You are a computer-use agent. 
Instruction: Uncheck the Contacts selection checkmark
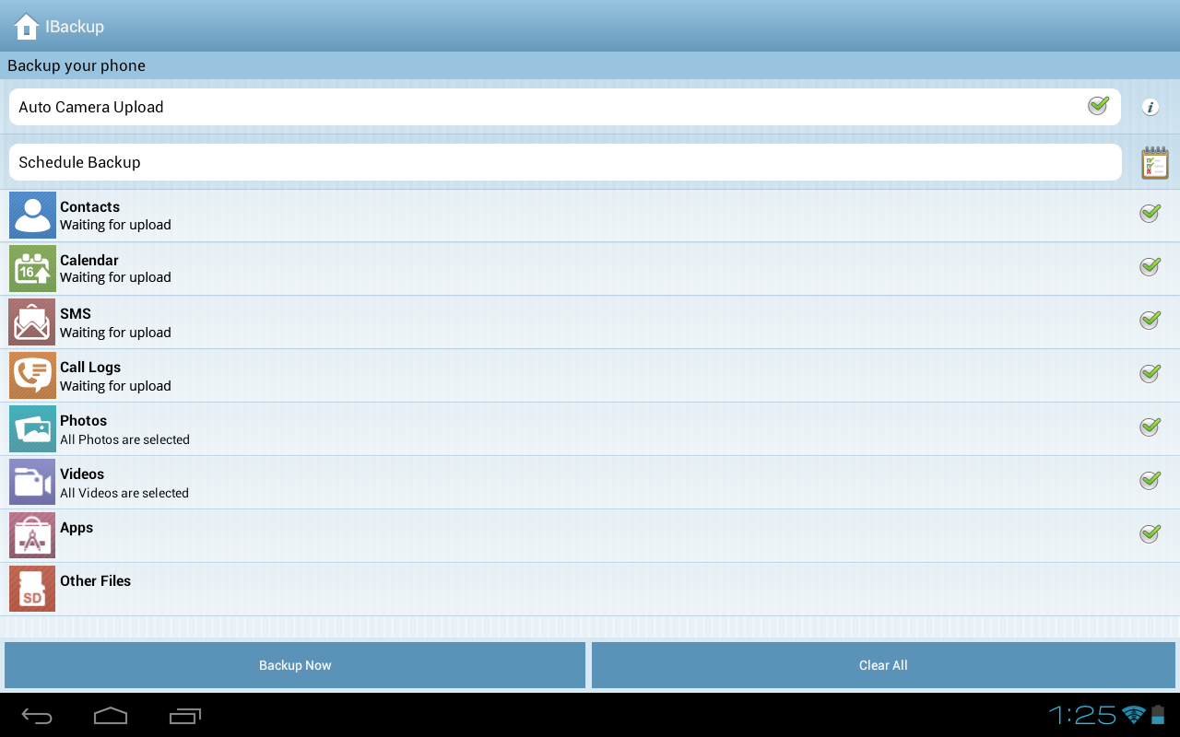point(1149,212)
